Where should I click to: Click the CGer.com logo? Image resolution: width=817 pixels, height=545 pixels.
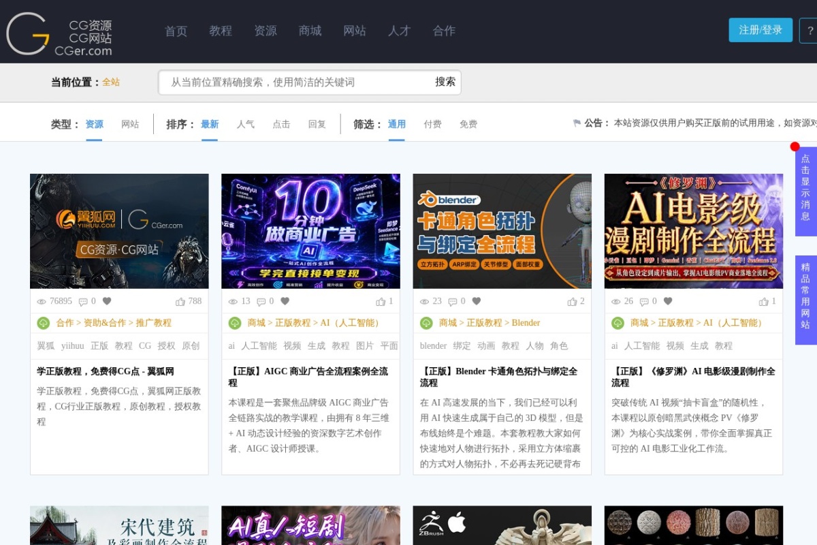pos(59,33)
